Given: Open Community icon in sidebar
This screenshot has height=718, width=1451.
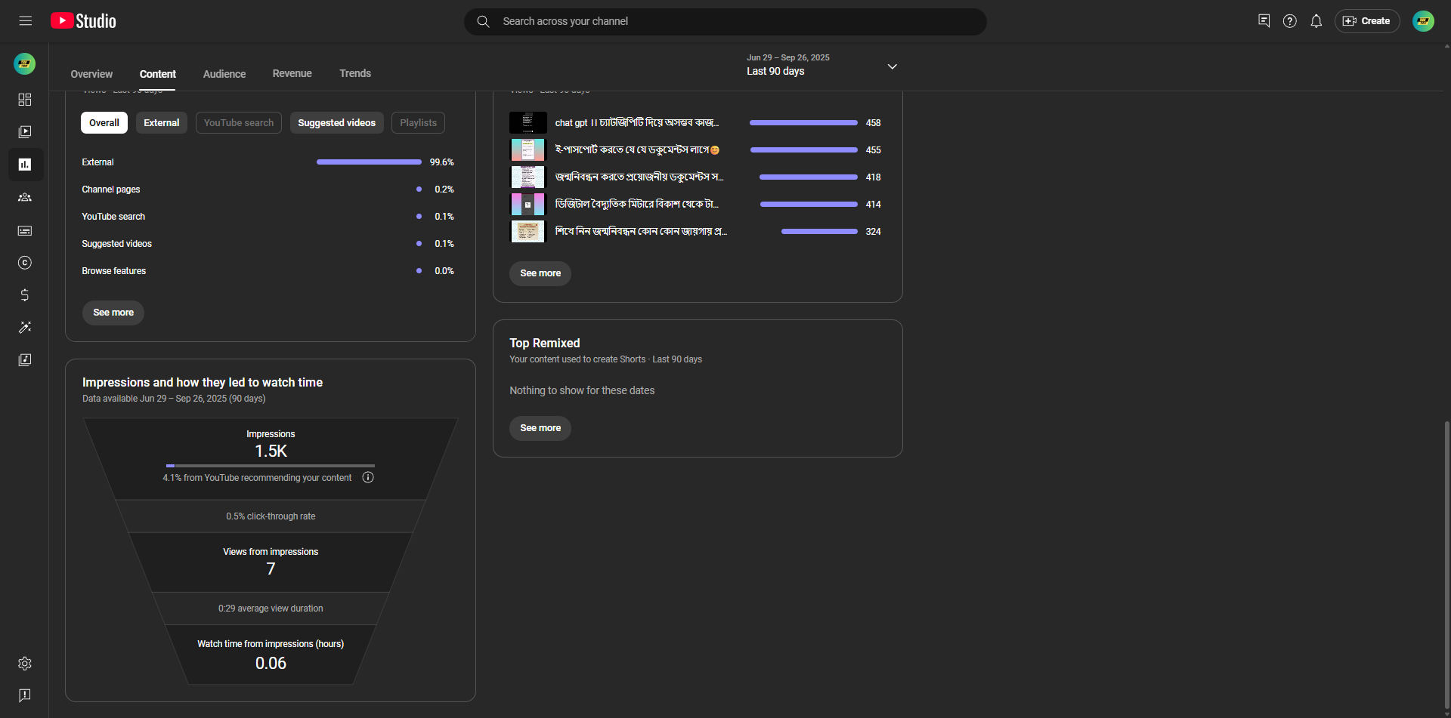Looking at the screenshot, I should pos(25,197).
